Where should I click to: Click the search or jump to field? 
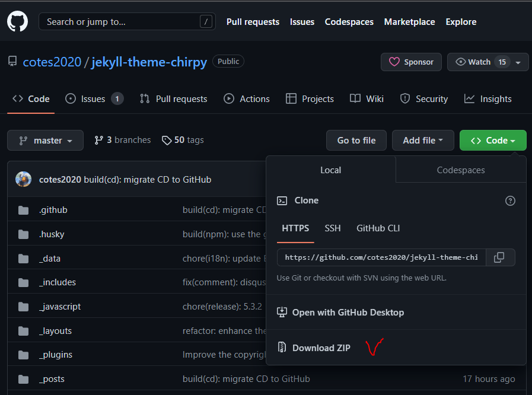click(127, 21)
